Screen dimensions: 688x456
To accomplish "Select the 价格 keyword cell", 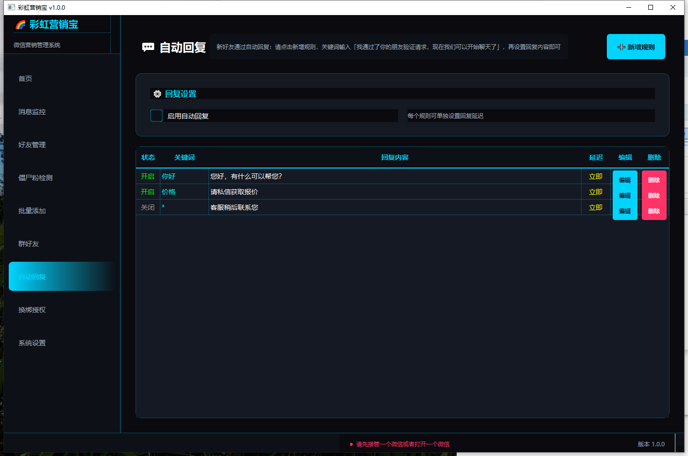I will pyautogui.click(x=185, y=192).
